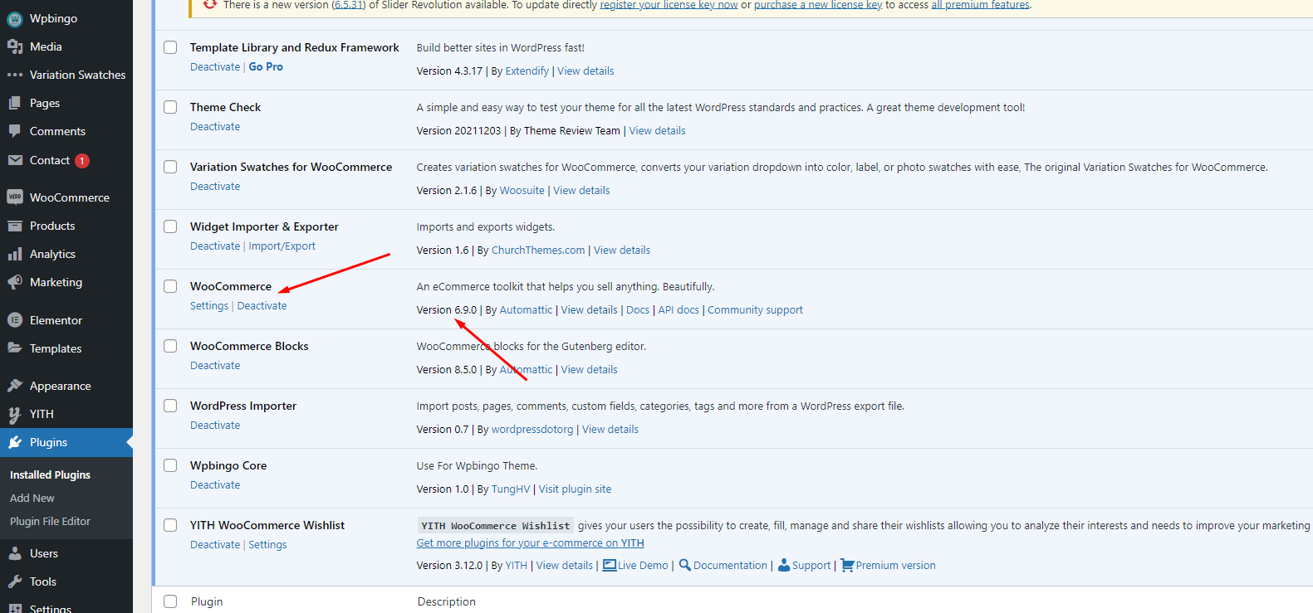Click the Products sidebar icon
Image resolution: width=1313 pixels, height=613 pixels.
[x=15, y=226]
